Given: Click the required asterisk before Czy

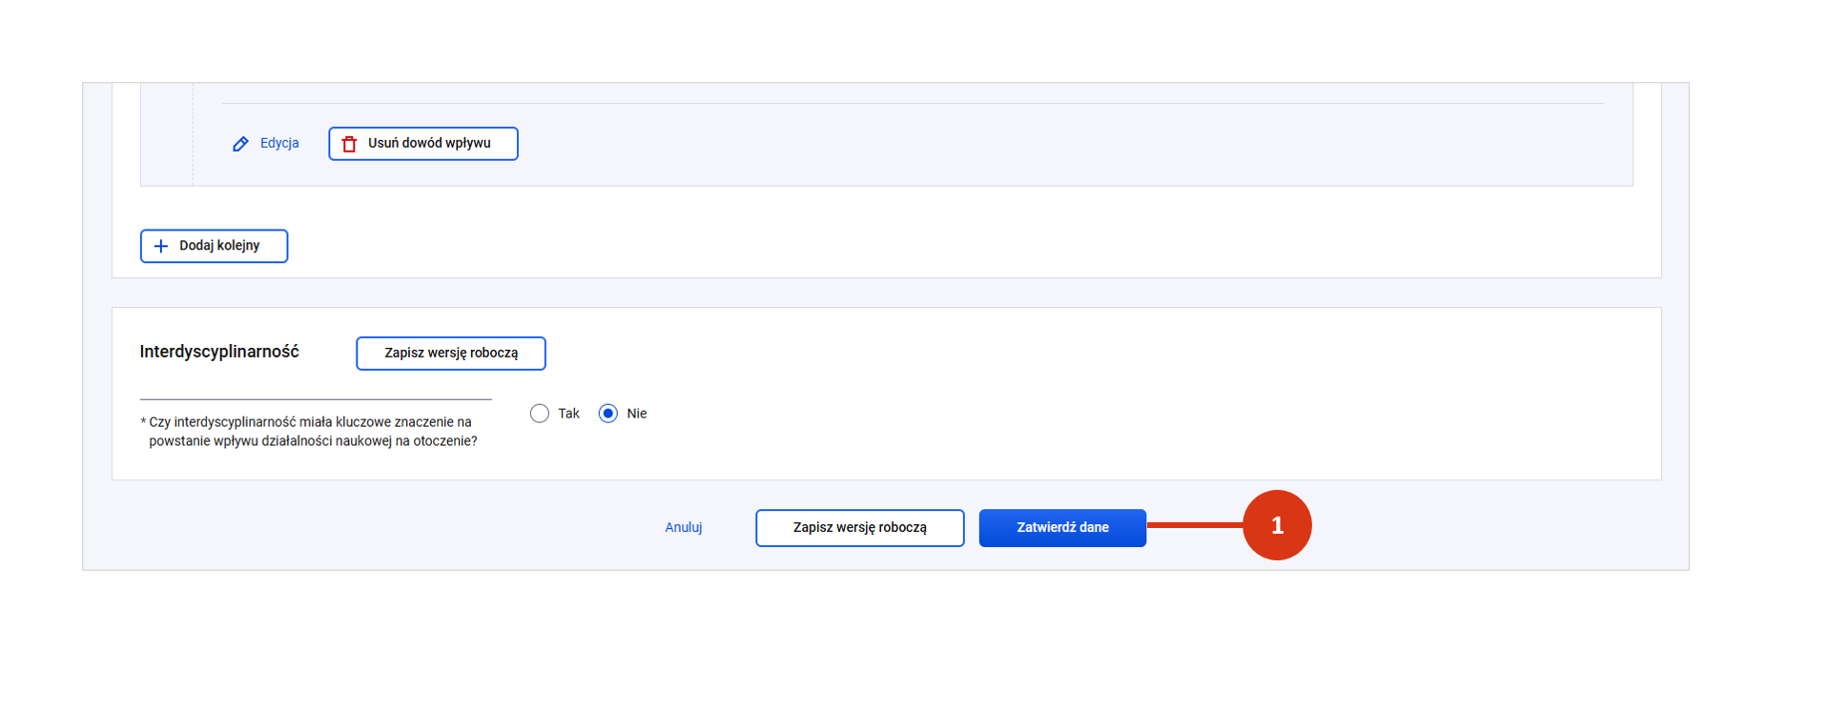Looking at the screenshot, I should [143, 422].
